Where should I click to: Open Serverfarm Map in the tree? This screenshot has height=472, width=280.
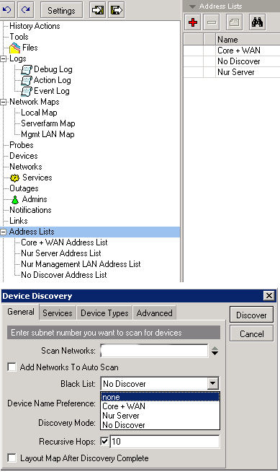click(48, 123)
